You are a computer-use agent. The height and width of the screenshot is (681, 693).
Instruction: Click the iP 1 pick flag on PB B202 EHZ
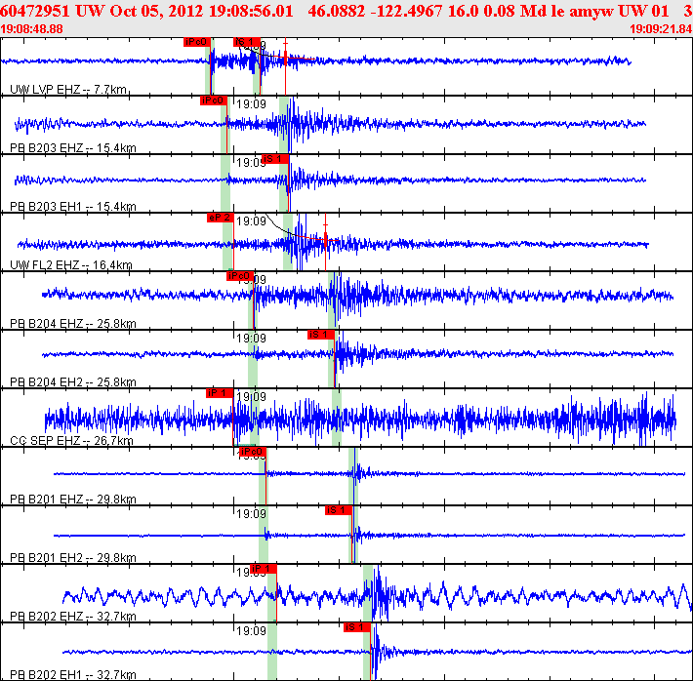click(264, 569)
